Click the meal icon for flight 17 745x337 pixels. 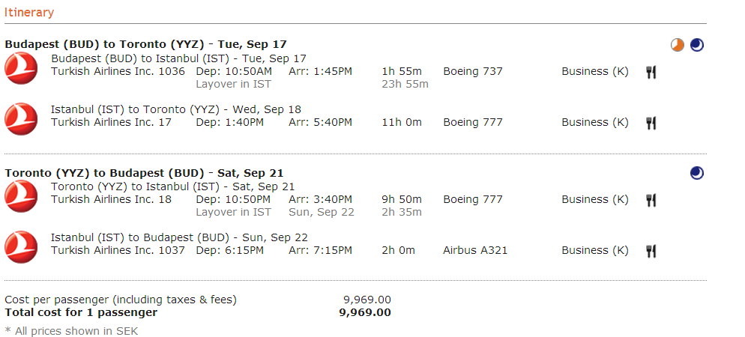point(651,123)
